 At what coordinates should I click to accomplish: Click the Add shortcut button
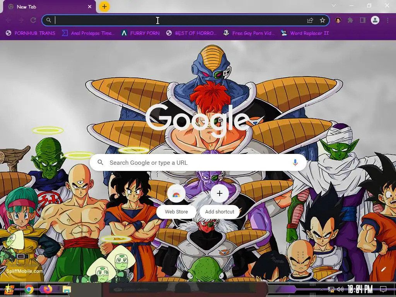click(220, 201)
